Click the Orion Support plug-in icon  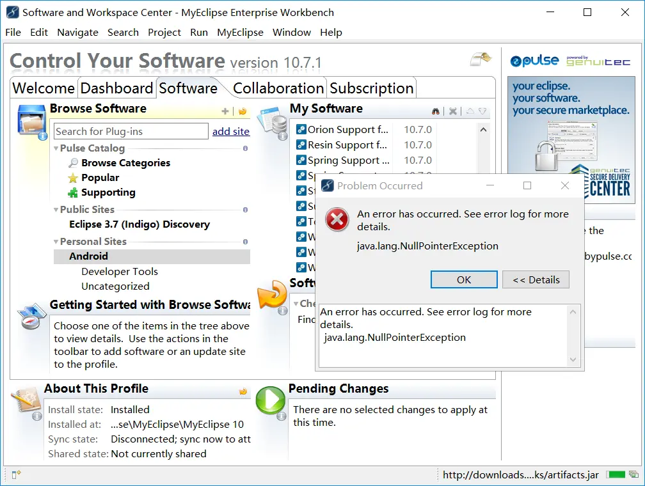[x=301, y=130]
